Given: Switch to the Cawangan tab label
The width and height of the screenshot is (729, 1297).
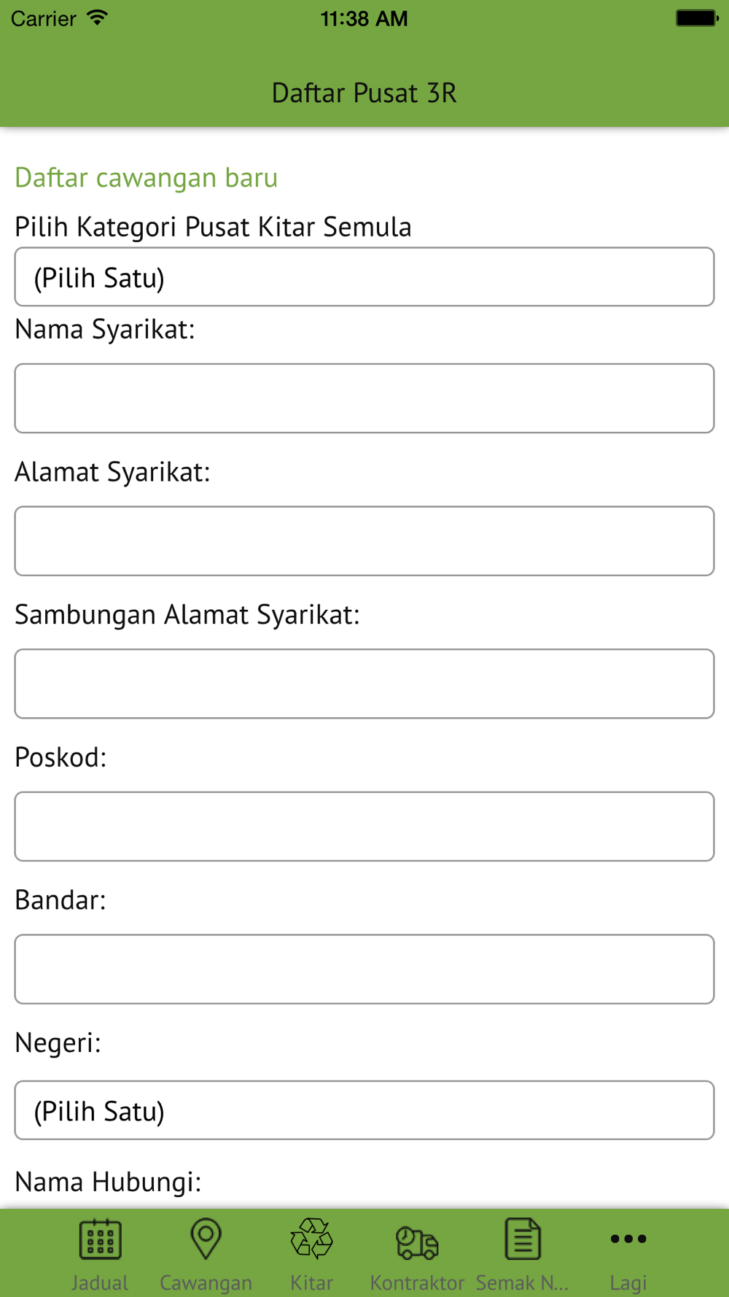Looking at the screenshot, I should pyautogui.click(x=206, y=1282).
